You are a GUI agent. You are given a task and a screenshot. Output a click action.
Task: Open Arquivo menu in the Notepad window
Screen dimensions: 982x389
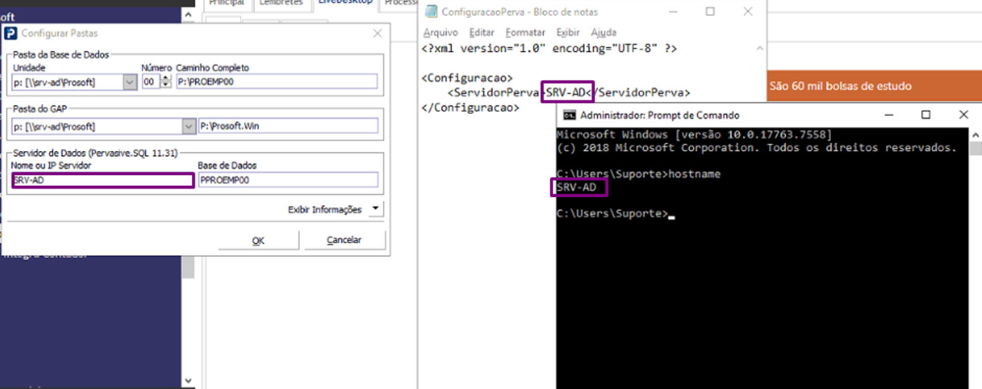[x=441, y=32]
